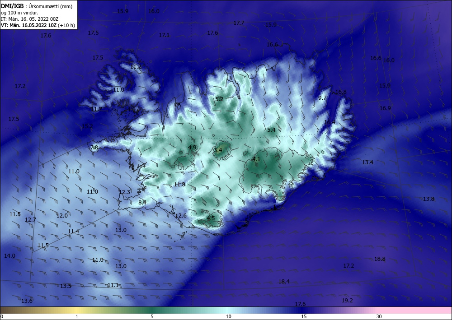452x320 pixels.
Task: Click the 14.0 value on the map
Action: (9, 255)
